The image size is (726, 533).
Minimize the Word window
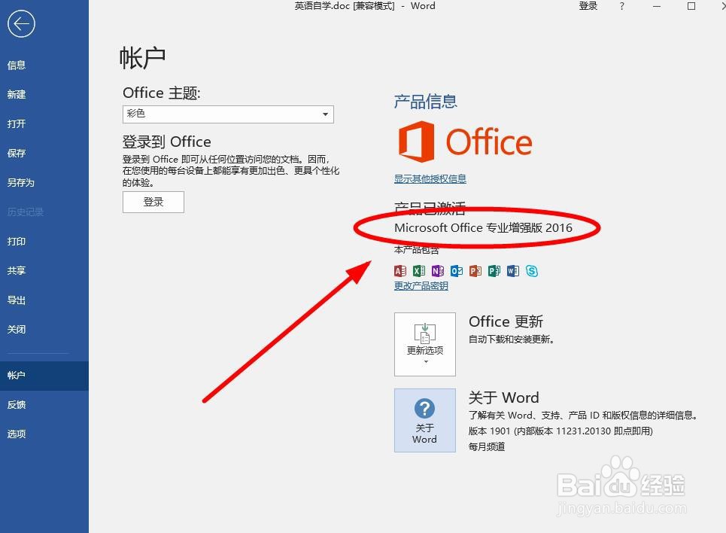657,7
